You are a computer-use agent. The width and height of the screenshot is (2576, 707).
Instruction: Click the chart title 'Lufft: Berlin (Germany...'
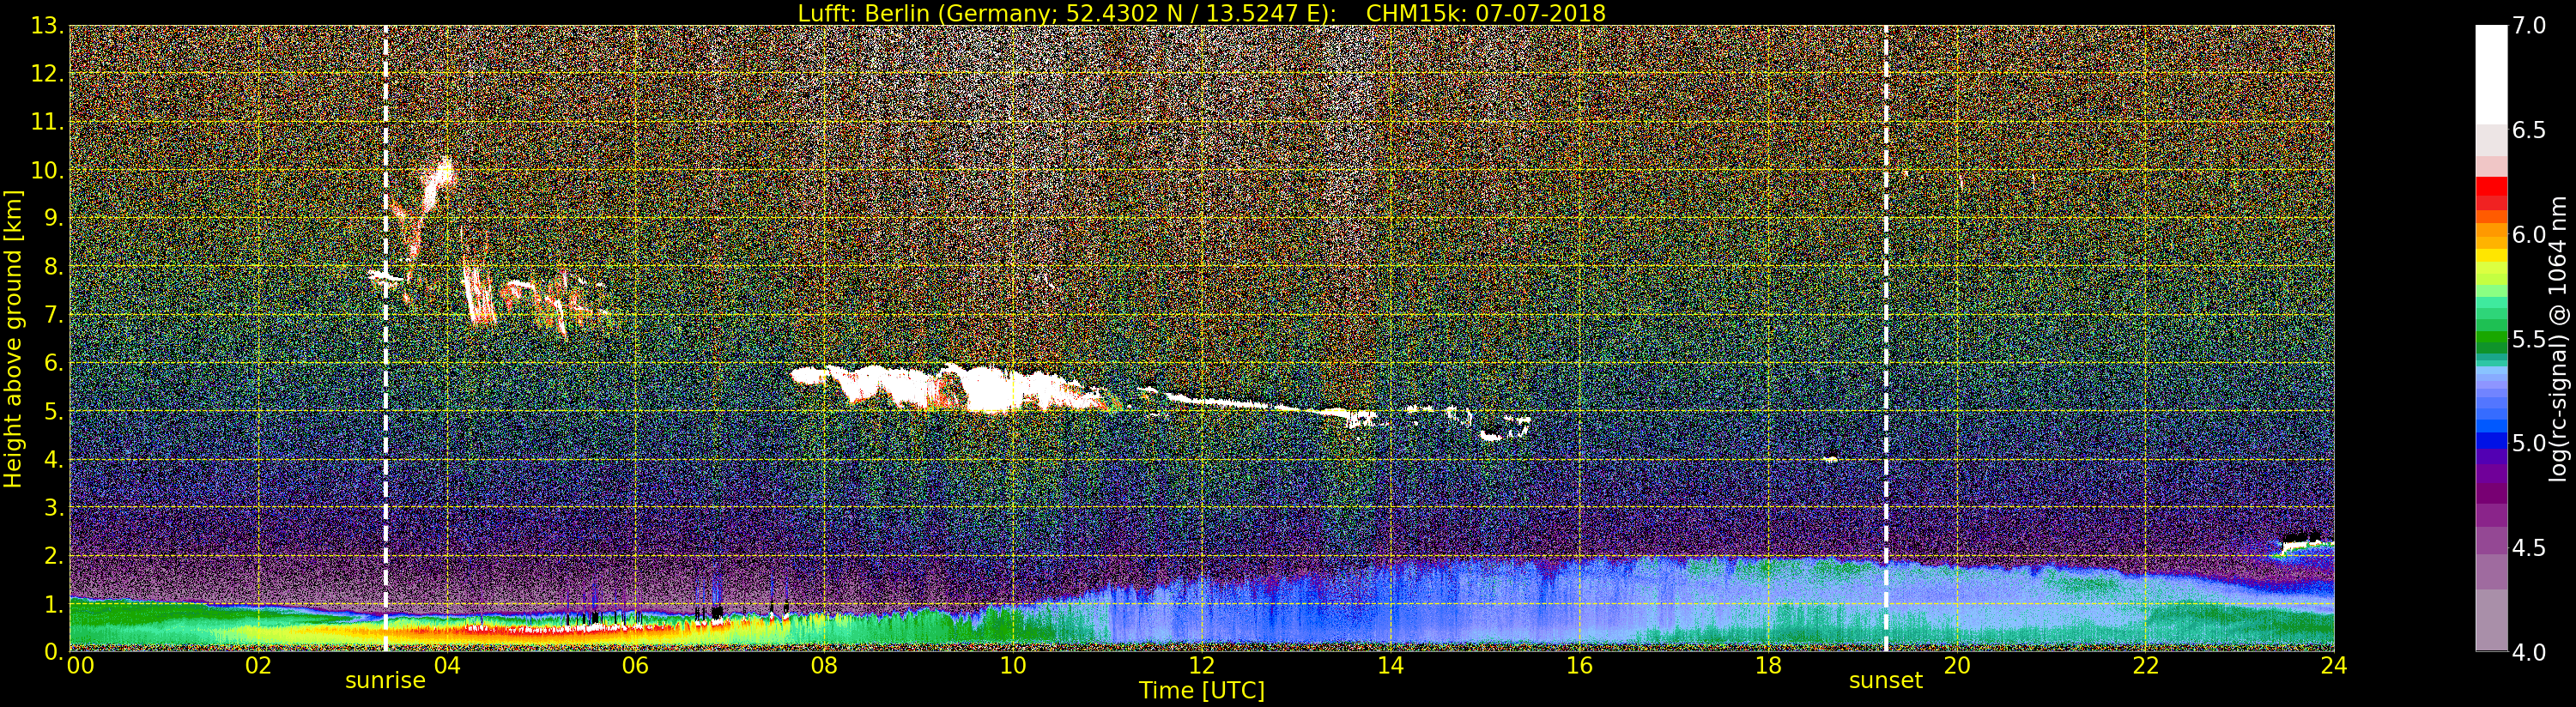1201,13
